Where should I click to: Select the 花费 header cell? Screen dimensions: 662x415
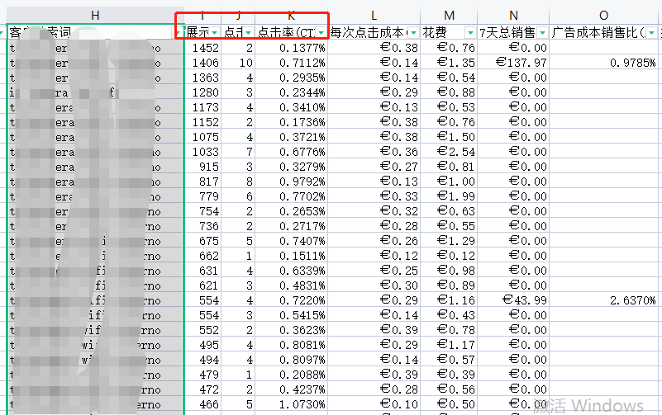coord(449,32)
